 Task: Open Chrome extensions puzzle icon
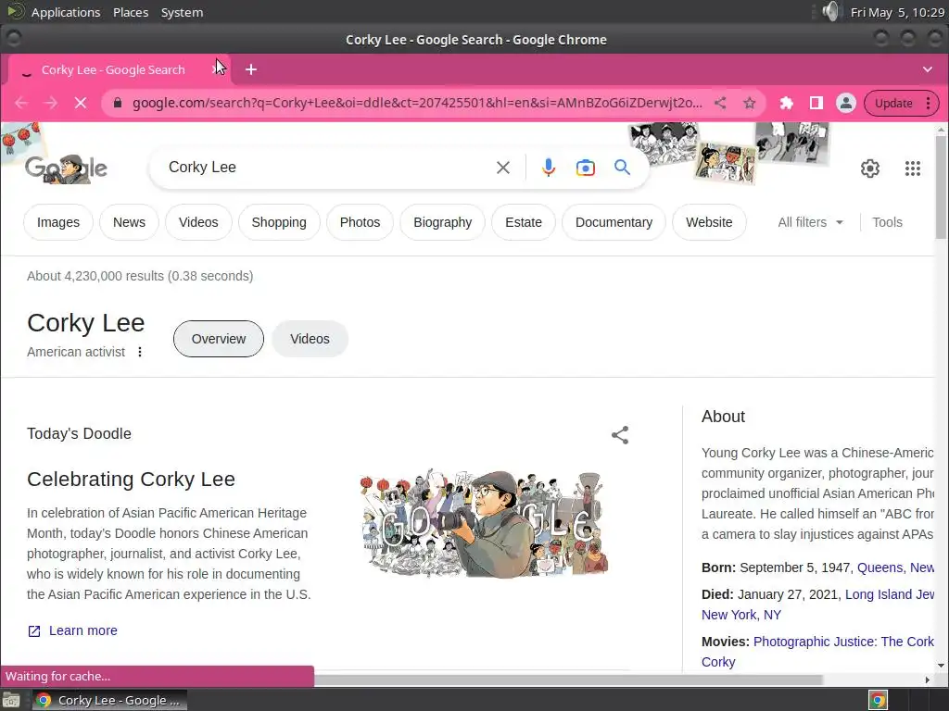[786, 103]
